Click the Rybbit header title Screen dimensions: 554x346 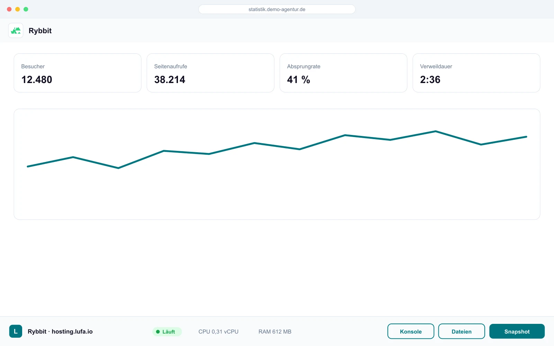(x=40, y=30)
